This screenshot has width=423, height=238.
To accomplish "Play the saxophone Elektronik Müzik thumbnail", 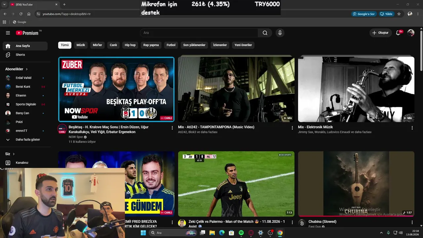I will pyautogui.click(x=356, y=89).
